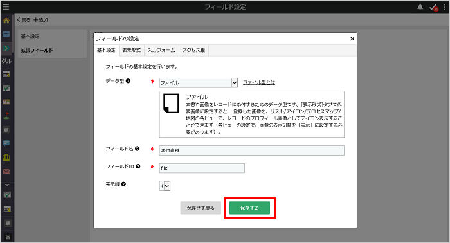Open the 表示順 dropdown showing 4
The height and width of the screenshot is (243, 450).
pyautogui.click(x=165, y=186)
